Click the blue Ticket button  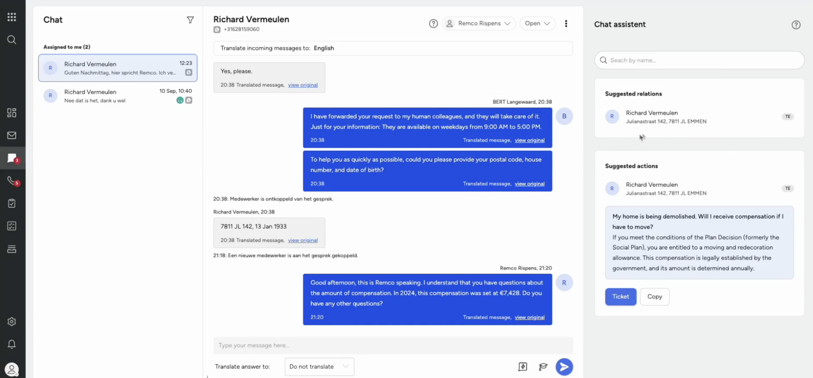coord(620,297)
